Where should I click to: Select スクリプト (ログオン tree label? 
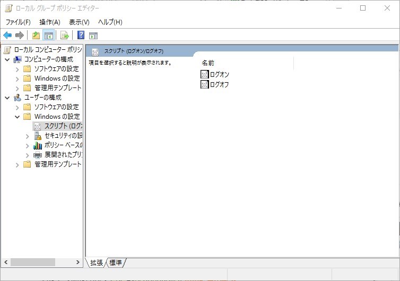[x=63, y=126]
